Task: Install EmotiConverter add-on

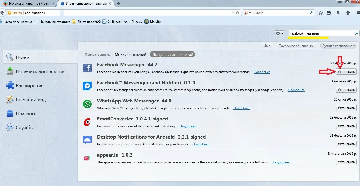Action: click(x=346, y=126)
